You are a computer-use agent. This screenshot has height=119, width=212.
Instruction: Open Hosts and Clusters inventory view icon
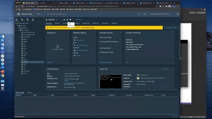(x=17, y=20)
